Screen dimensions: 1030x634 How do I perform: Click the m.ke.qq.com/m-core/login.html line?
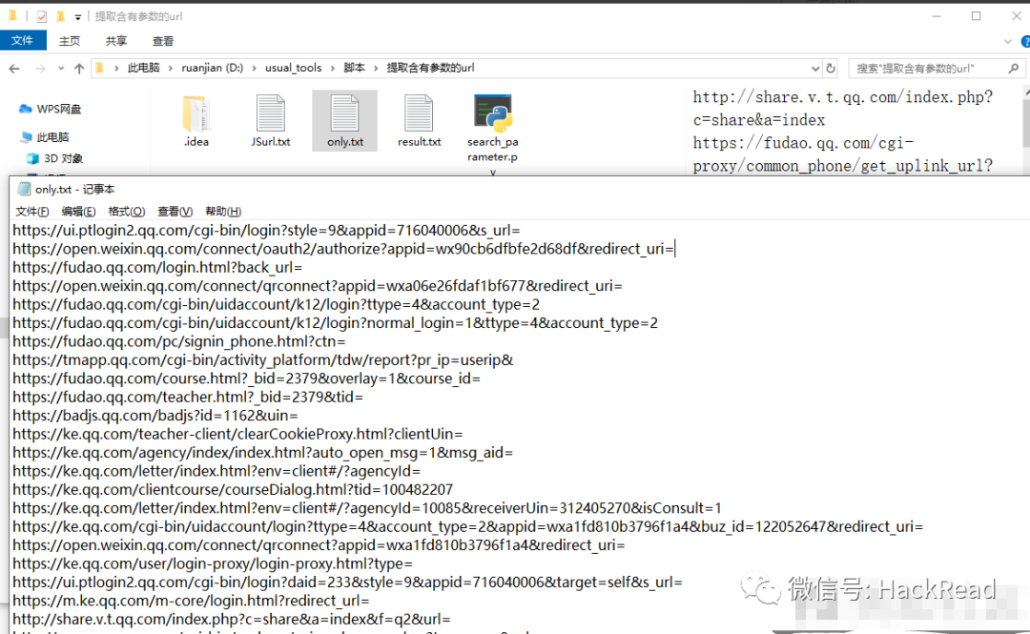tap(191, 602)
